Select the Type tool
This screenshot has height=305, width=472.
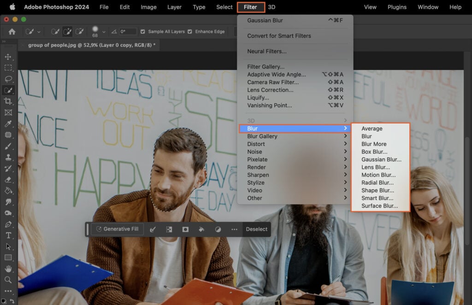8,235
